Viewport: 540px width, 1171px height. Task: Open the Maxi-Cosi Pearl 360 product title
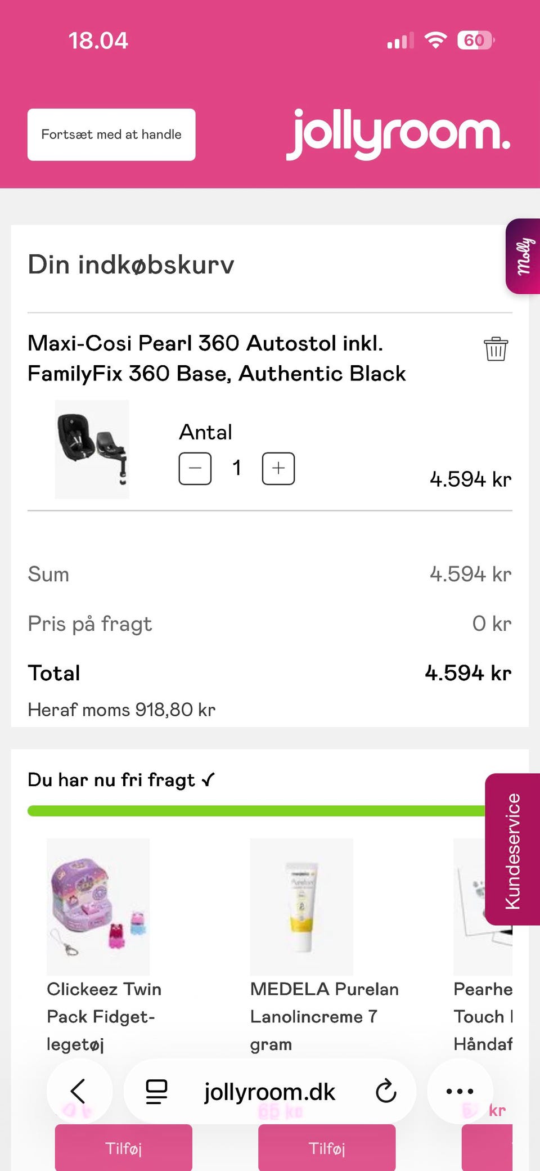[217, 358]
